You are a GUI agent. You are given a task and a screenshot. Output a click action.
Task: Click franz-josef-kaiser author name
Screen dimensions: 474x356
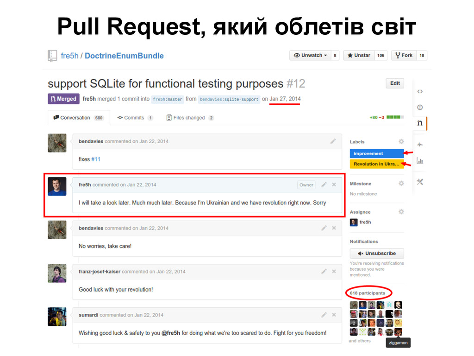100,272
